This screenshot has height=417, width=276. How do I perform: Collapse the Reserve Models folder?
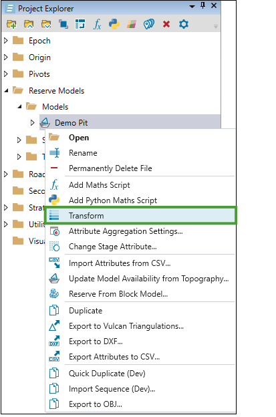[x=7, y=91]
